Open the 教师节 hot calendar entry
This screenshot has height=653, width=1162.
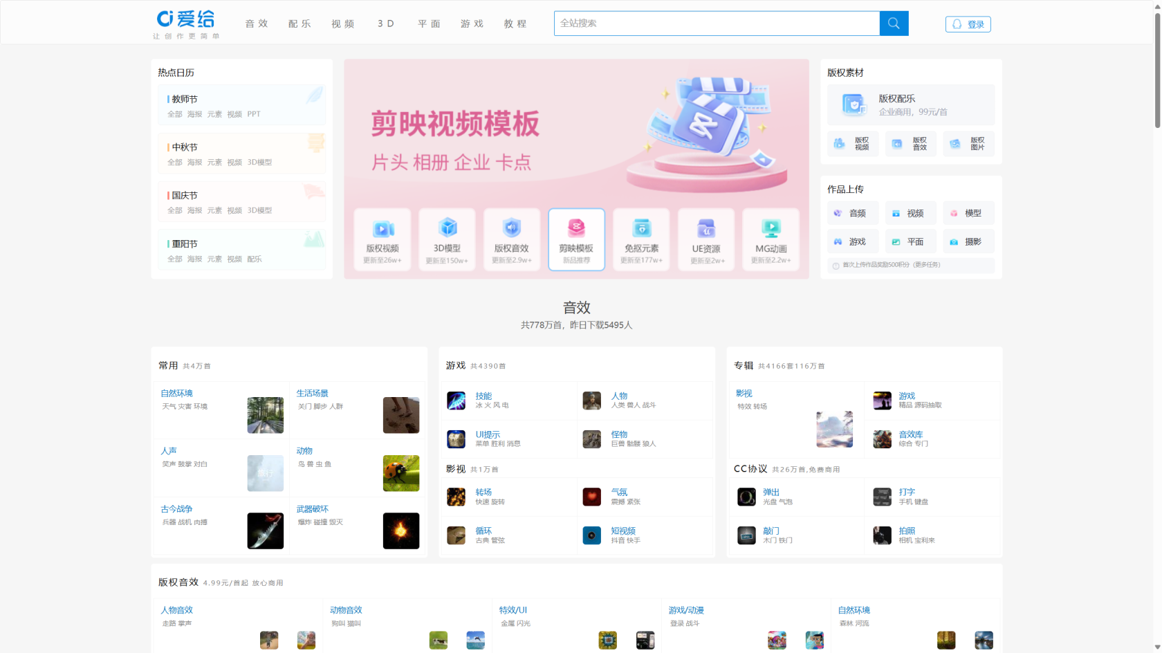pos(185,99)
